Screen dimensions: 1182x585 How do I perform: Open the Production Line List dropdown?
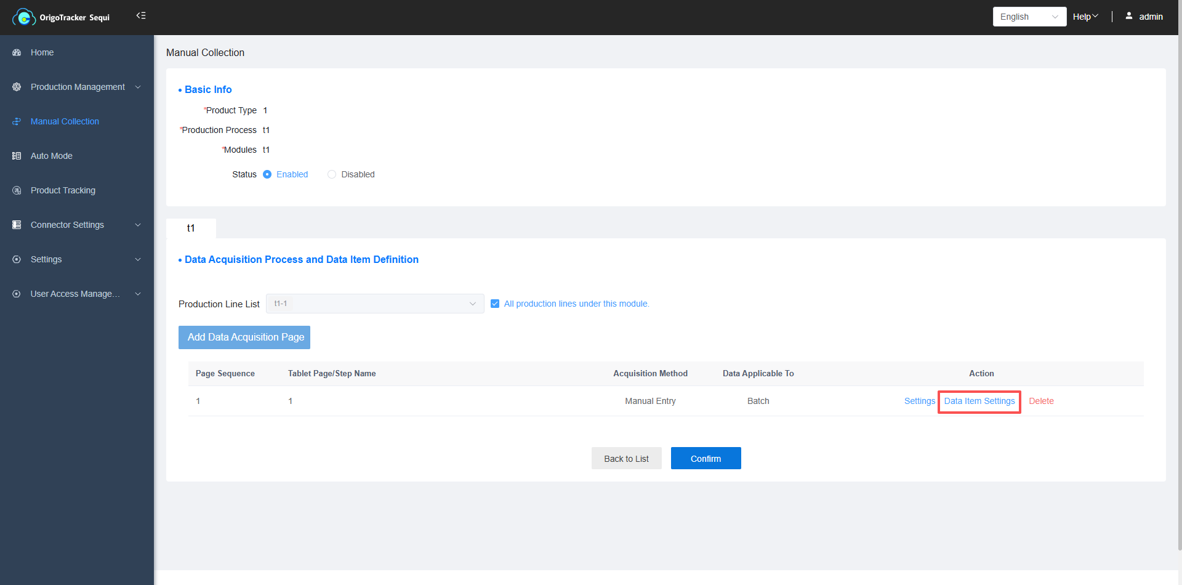tap(374, 304)
